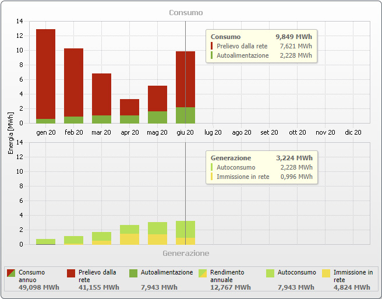Image resolution: width=382 pixels, height=299 pixels.
Task: Click the Prelievo dalla rete red legend swatch
Action: point(71,273)
